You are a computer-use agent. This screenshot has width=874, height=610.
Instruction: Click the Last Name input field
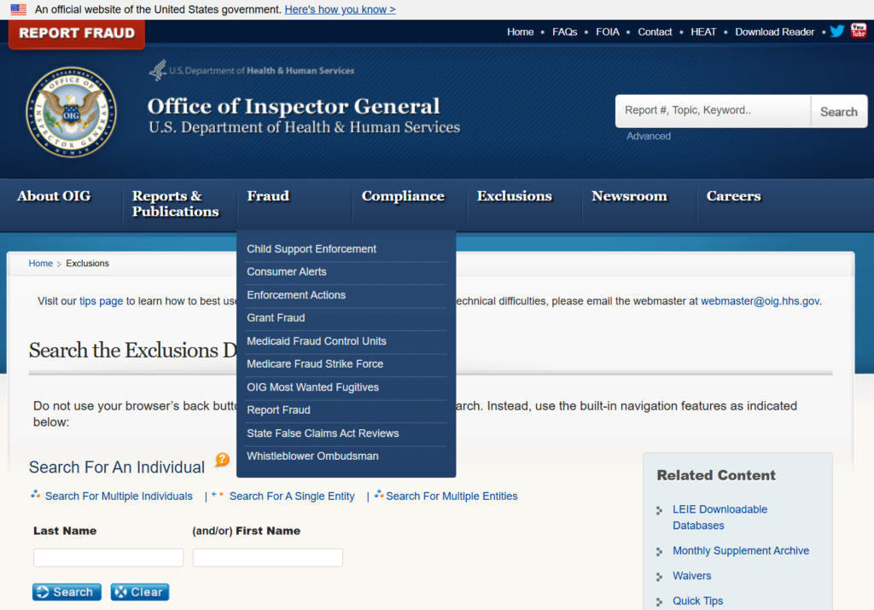(x=108, y=558)
